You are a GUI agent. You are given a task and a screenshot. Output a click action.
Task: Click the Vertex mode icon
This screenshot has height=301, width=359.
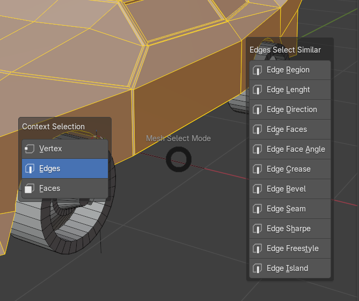click(x=30, y=149)
